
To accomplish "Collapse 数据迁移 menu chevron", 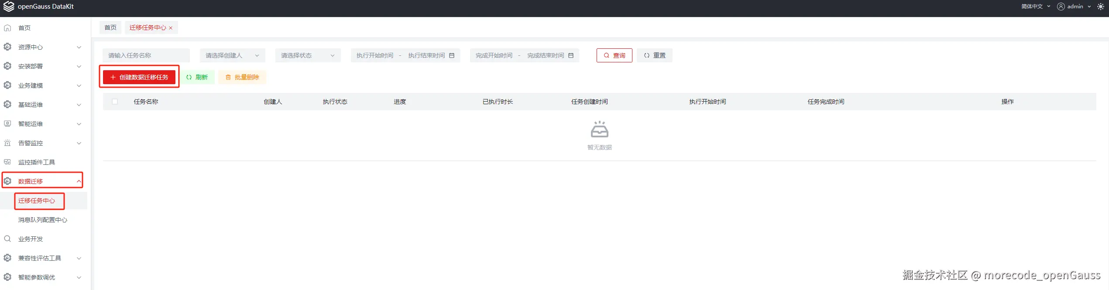I will coord(79,181).
